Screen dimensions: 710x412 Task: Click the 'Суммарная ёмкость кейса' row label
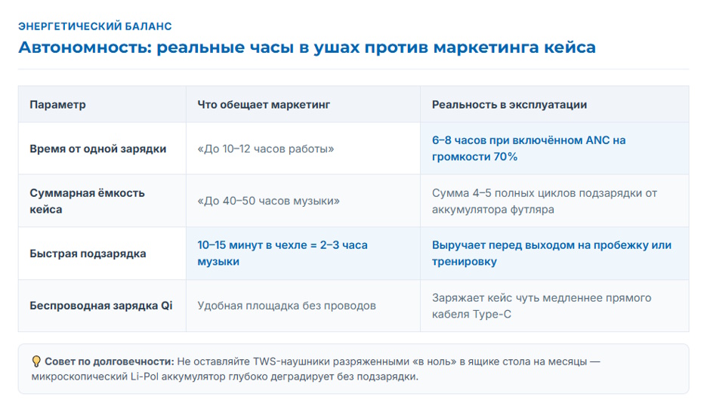[102, 201]
